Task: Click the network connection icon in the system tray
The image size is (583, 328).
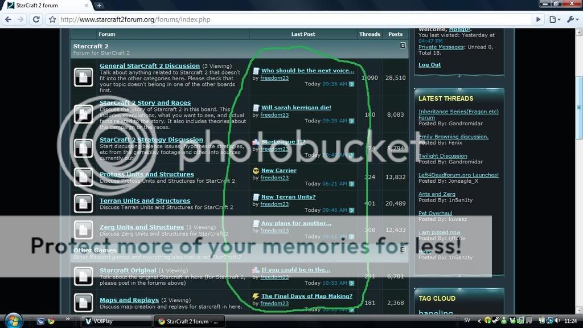Action: tap(549, 320)
